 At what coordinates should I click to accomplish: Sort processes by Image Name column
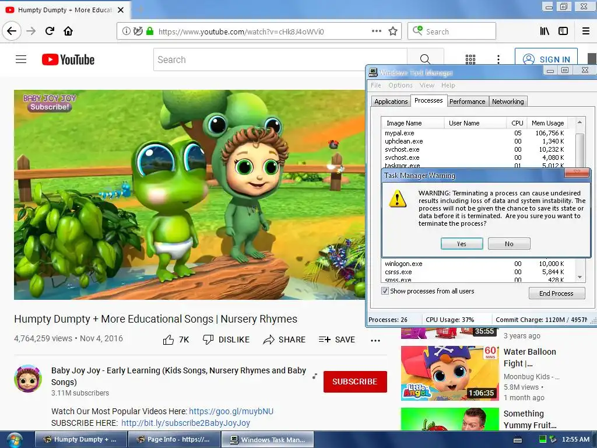[x=413, y=123]
